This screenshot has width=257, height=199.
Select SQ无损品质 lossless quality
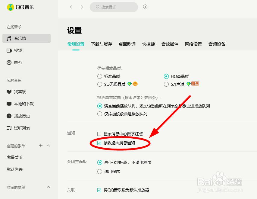pyautogui.click(x=99, y=84)
